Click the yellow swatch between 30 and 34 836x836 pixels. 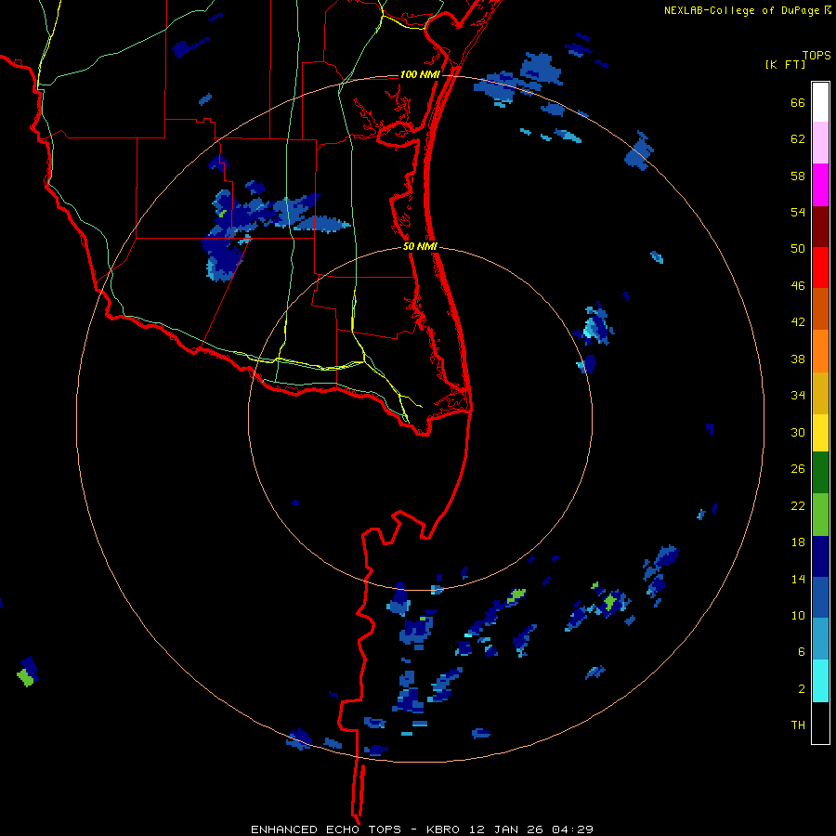820,433
